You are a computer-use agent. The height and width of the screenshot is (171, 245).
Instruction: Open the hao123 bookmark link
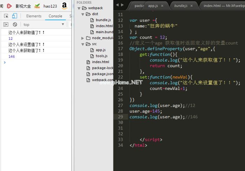click(50, 6)
